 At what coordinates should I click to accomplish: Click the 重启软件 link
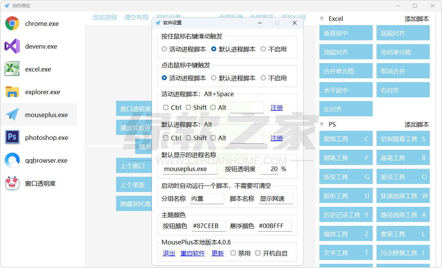tap(193, 254)
